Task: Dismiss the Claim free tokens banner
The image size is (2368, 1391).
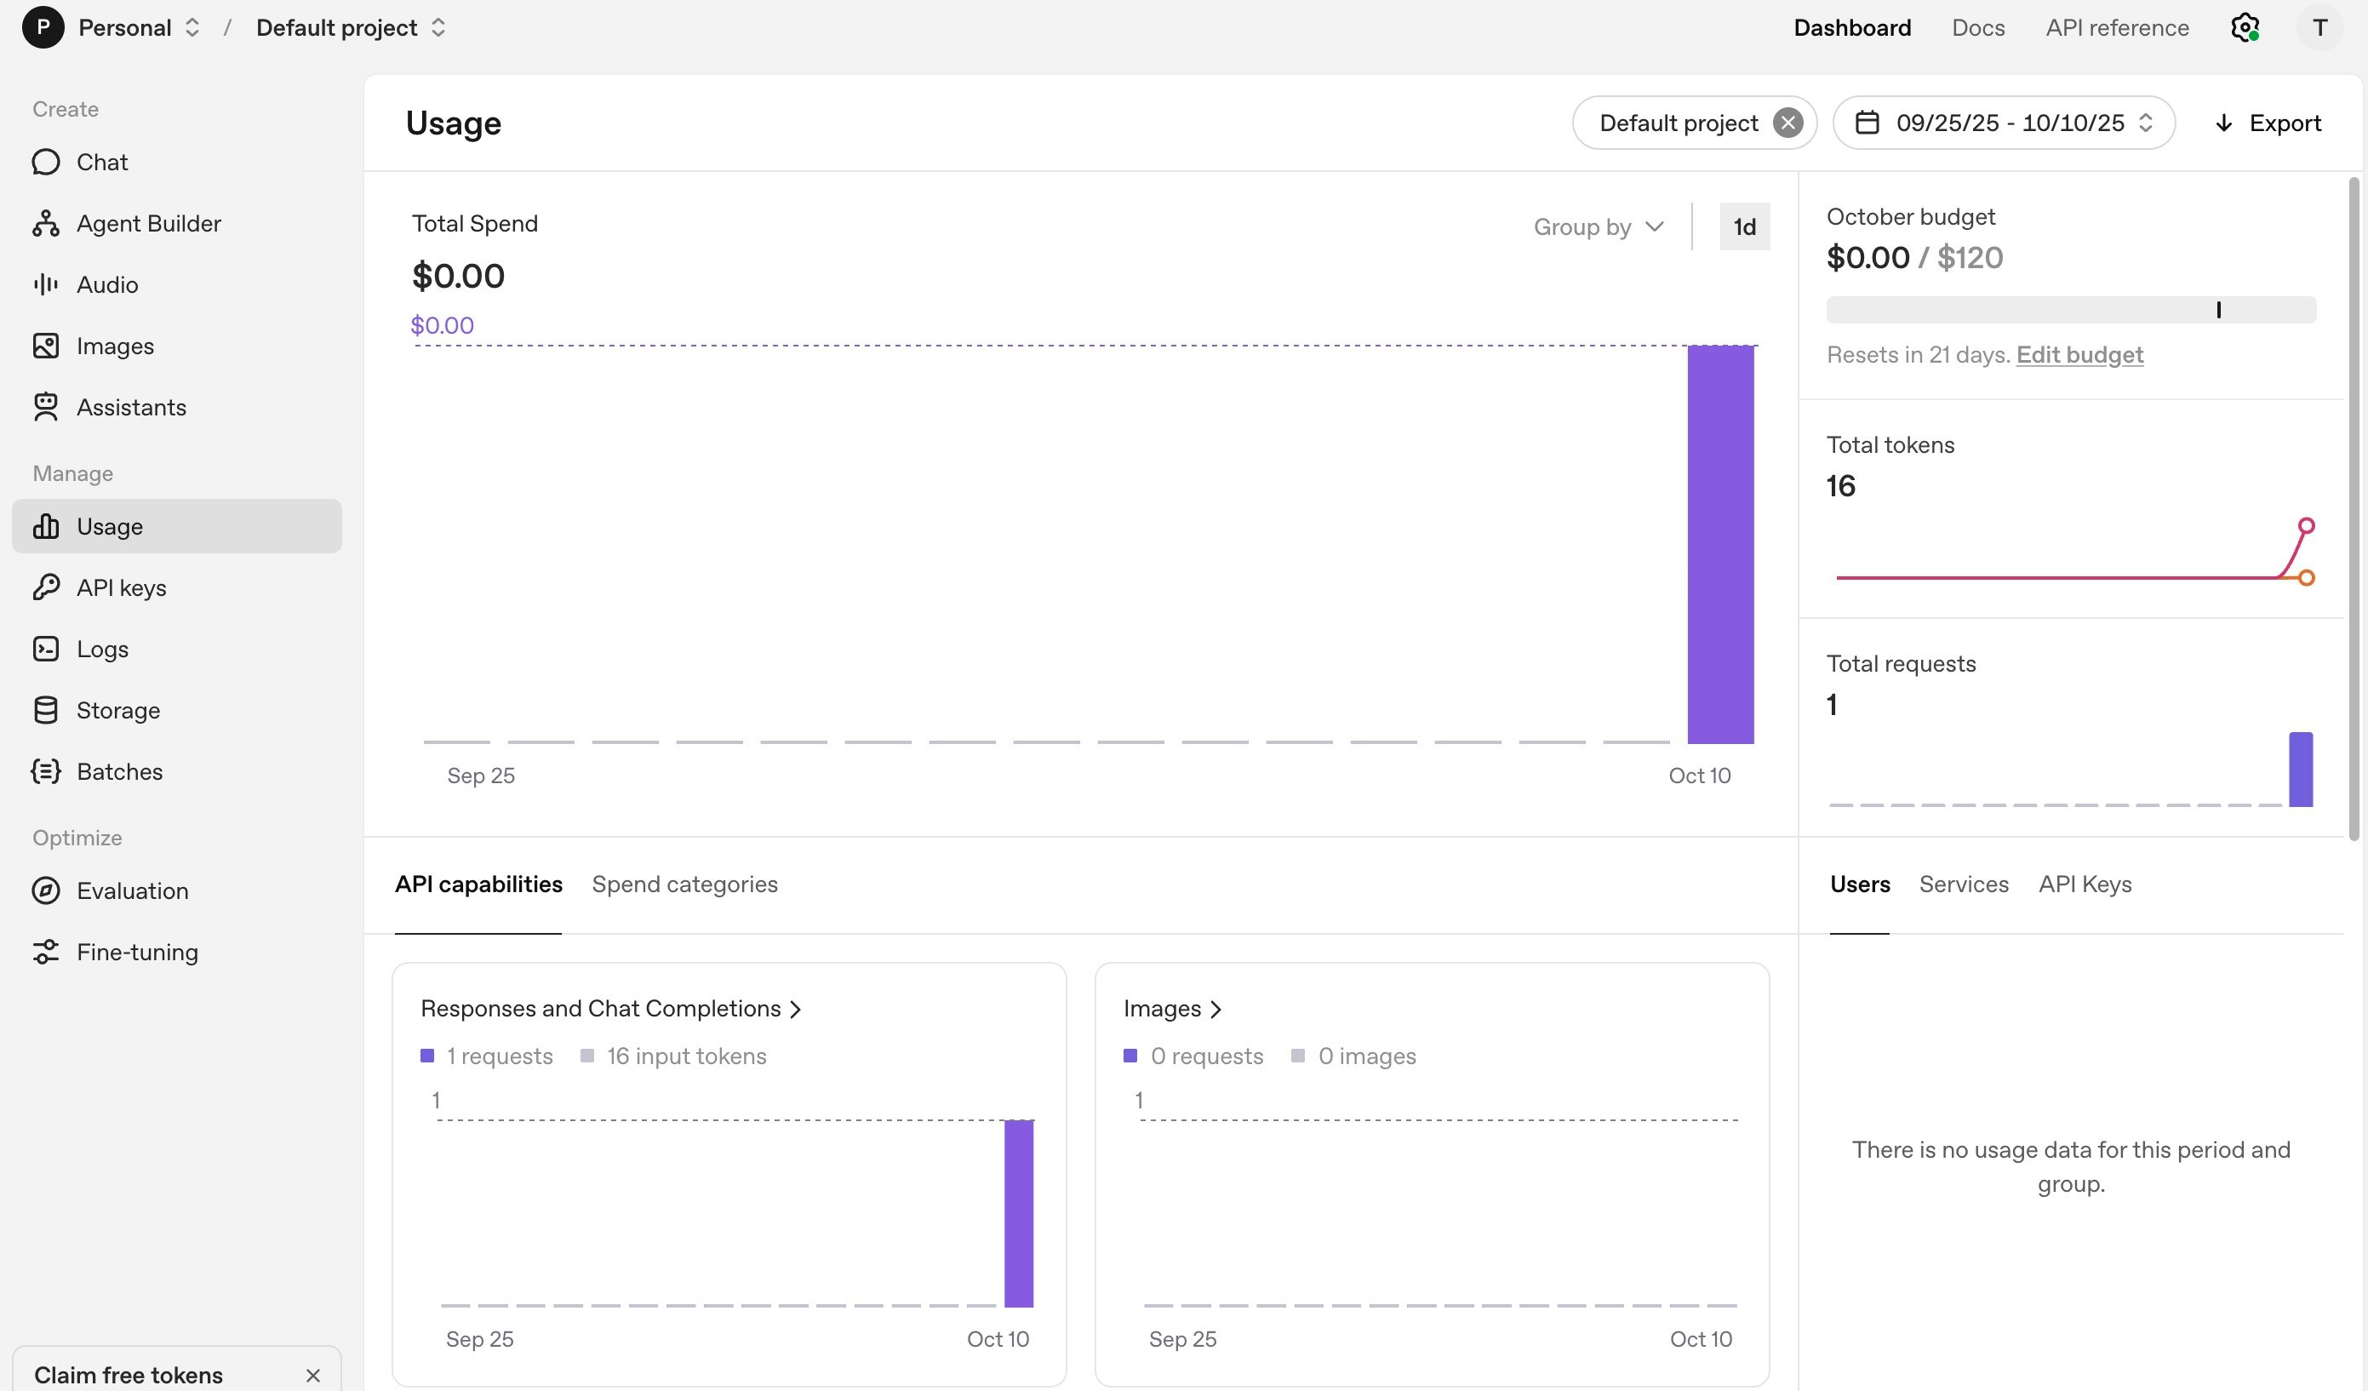Action: coord(313,1375)
